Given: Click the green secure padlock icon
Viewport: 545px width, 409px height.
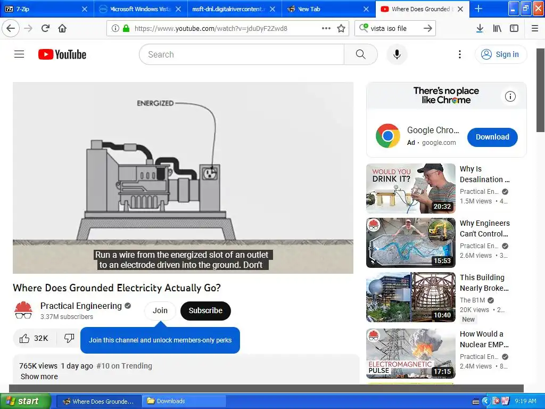Looking at the screenshot, I should pyautogui.click(x=126, y=28).
